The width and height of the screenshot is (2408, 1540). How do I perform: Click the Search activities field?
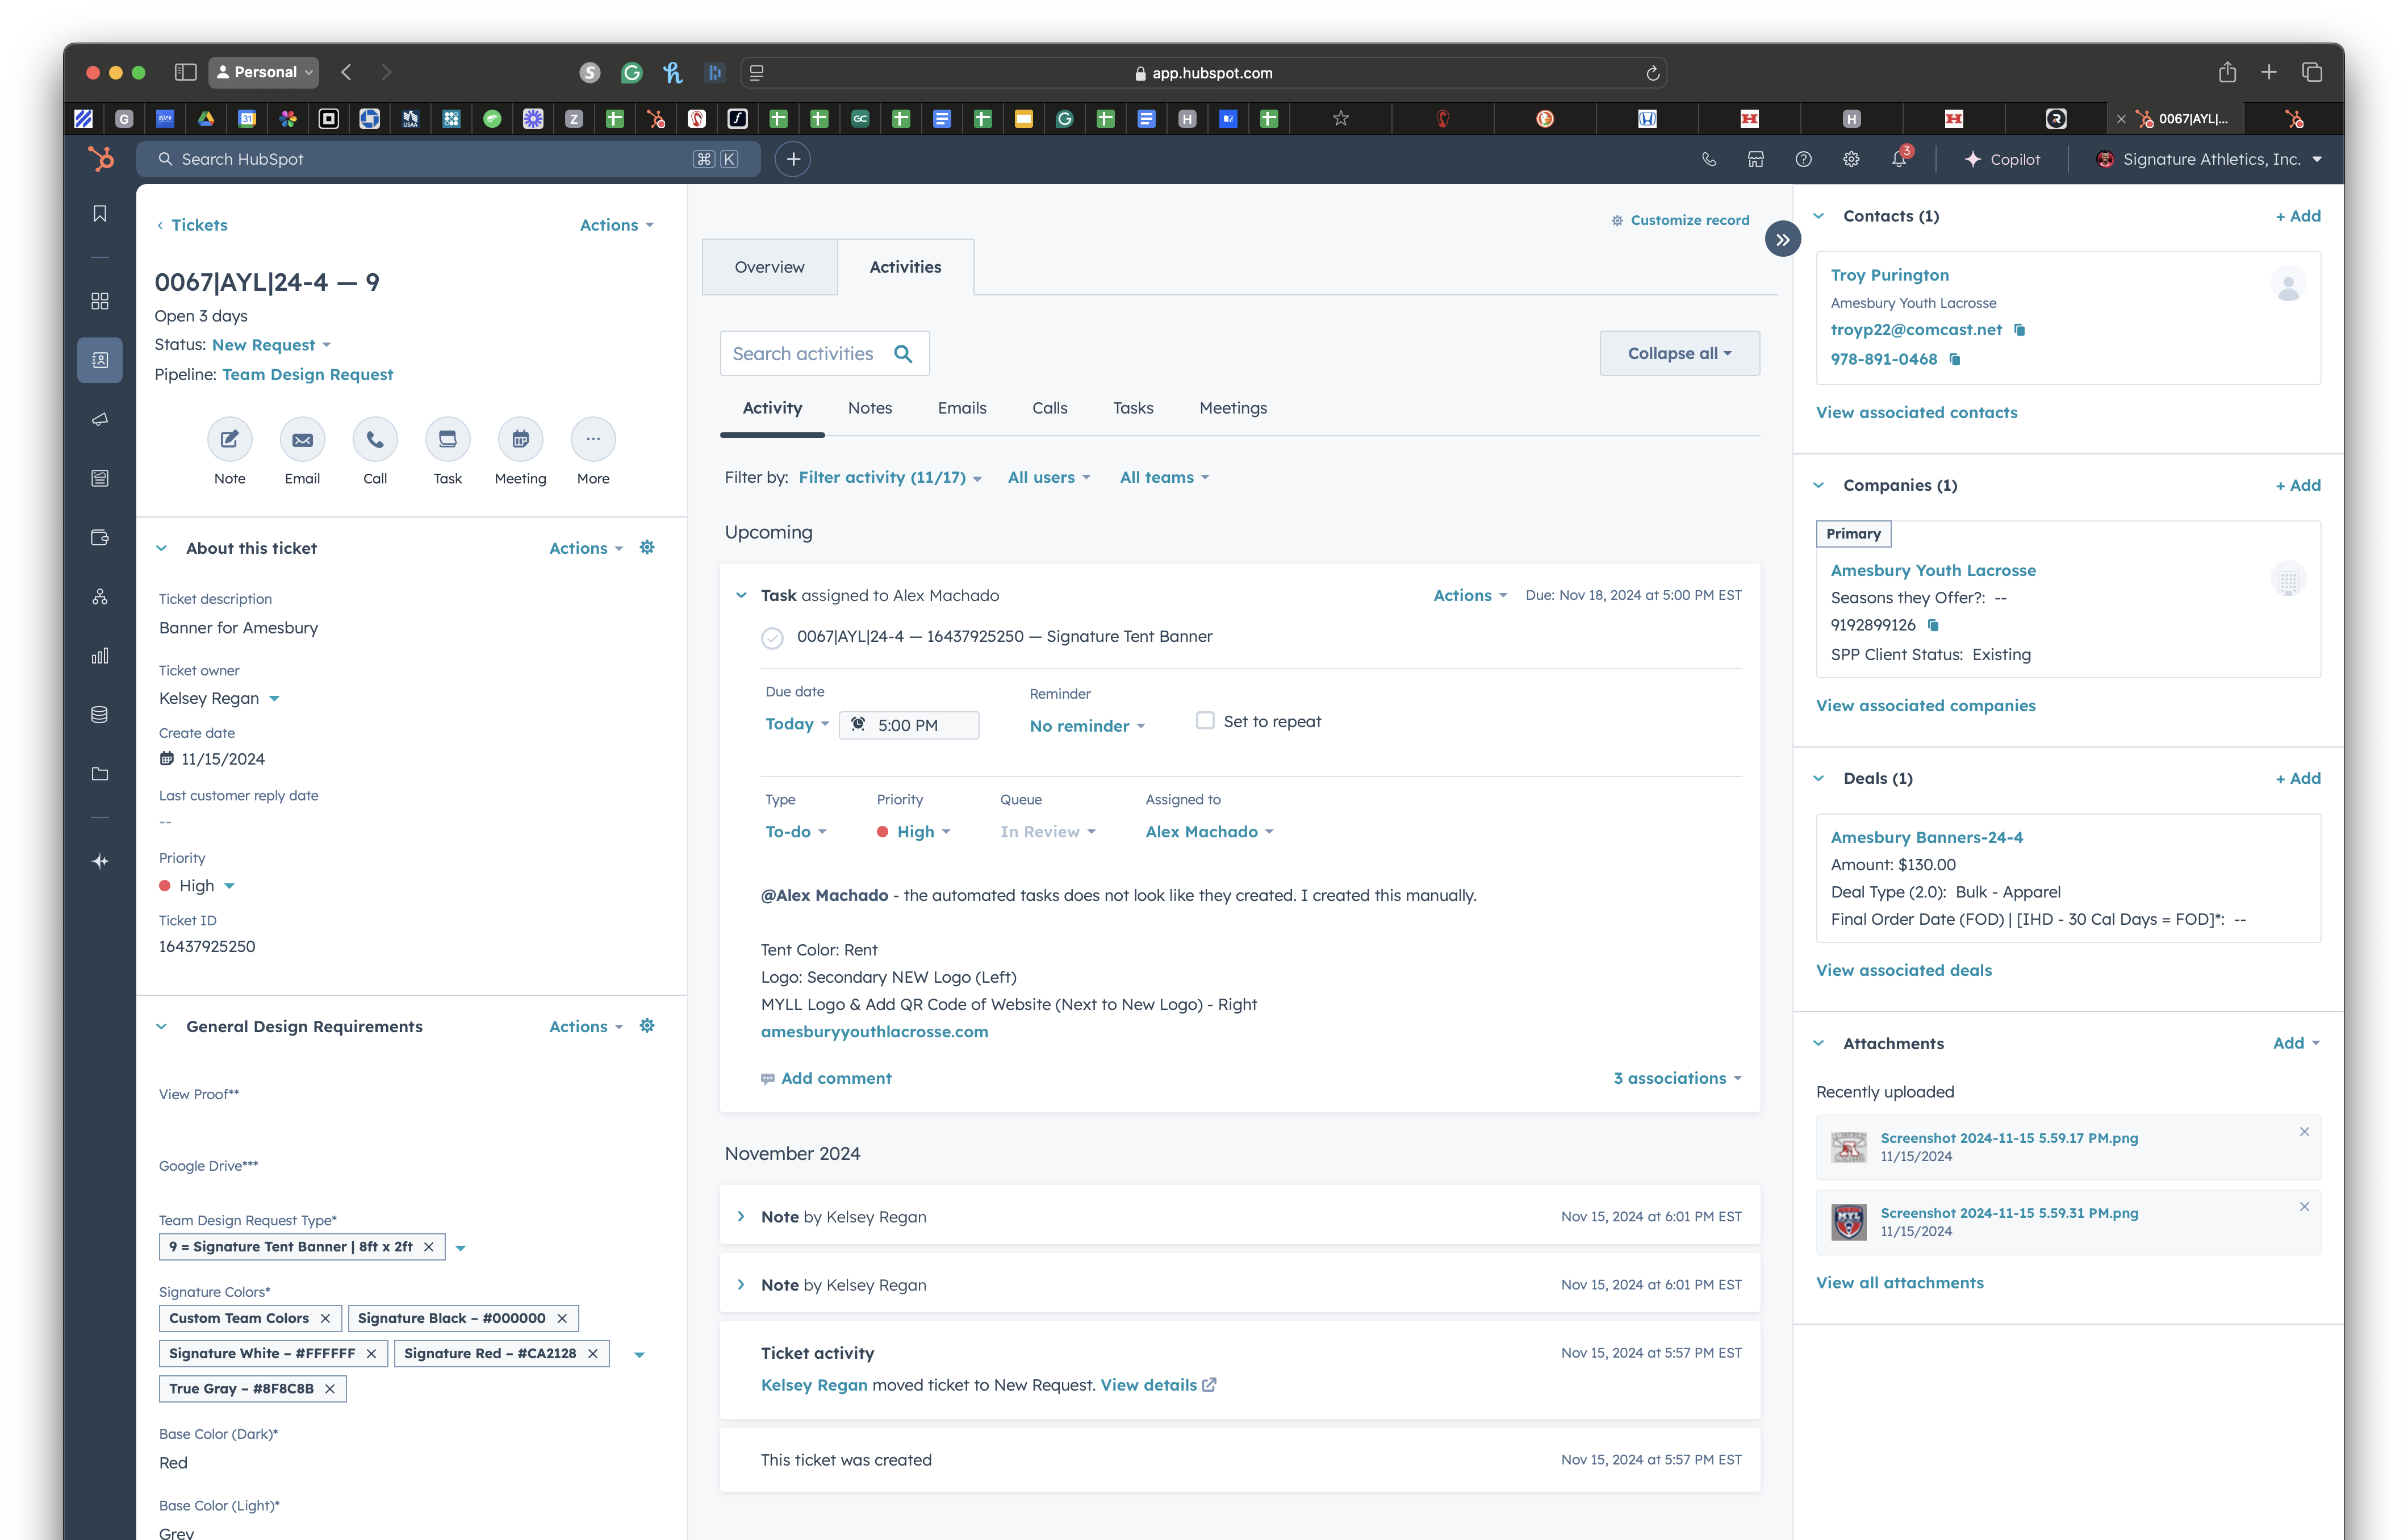tap(804, 354)
